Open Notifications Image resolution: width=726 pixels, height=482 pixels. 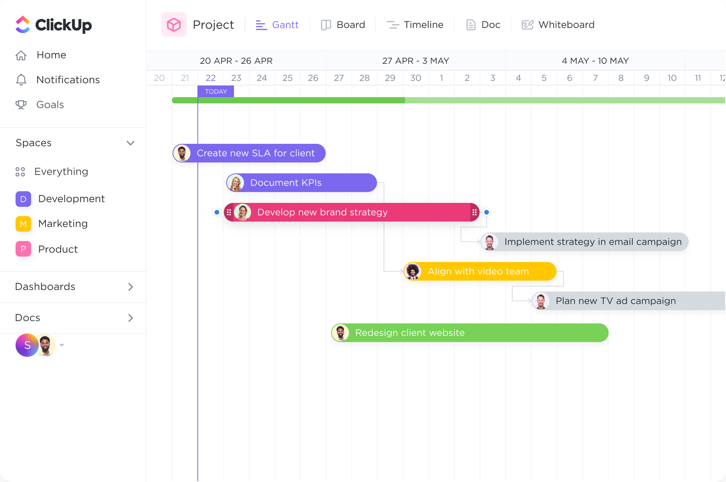68,80
